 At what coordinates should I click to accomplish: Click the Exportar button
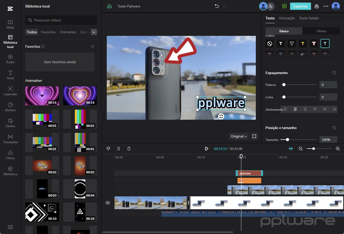coord(300,6)
